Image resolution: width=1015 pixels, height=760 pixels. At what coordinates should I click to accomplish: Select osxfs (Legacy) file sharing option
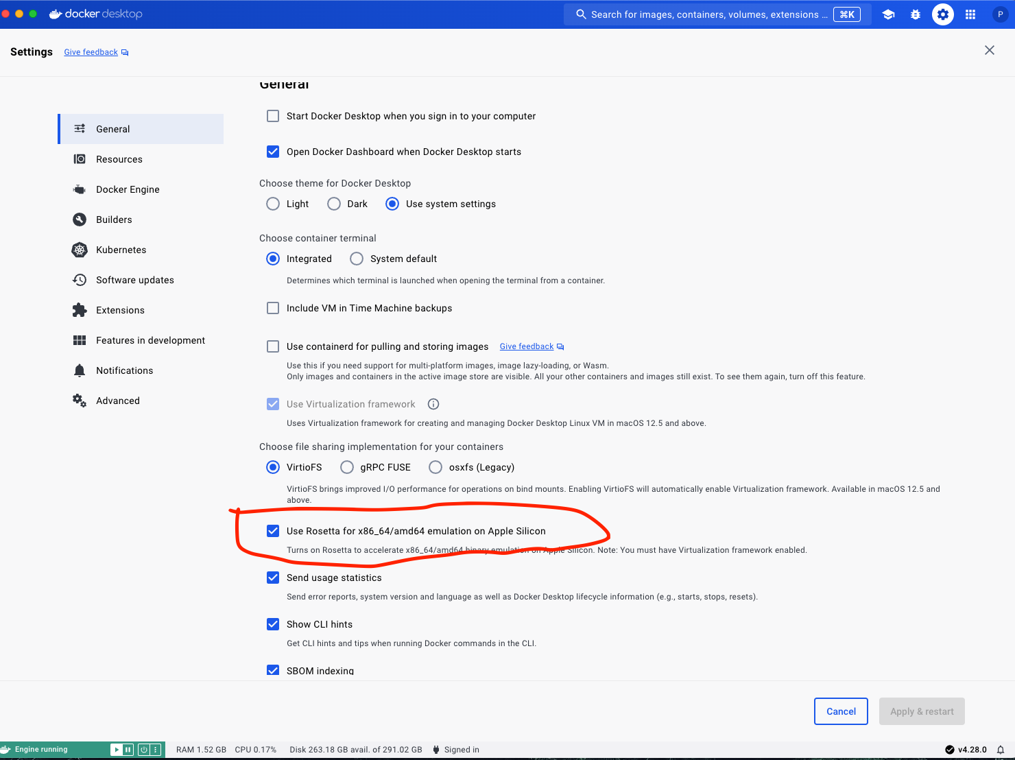(435, 467)
